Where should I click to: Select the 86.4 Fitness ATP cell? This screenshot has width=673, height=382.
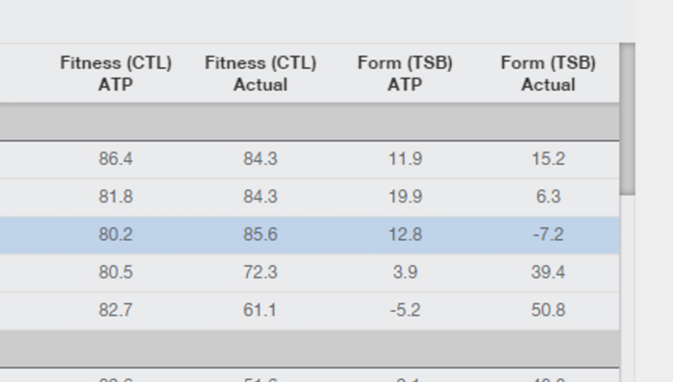click(115, 159)
